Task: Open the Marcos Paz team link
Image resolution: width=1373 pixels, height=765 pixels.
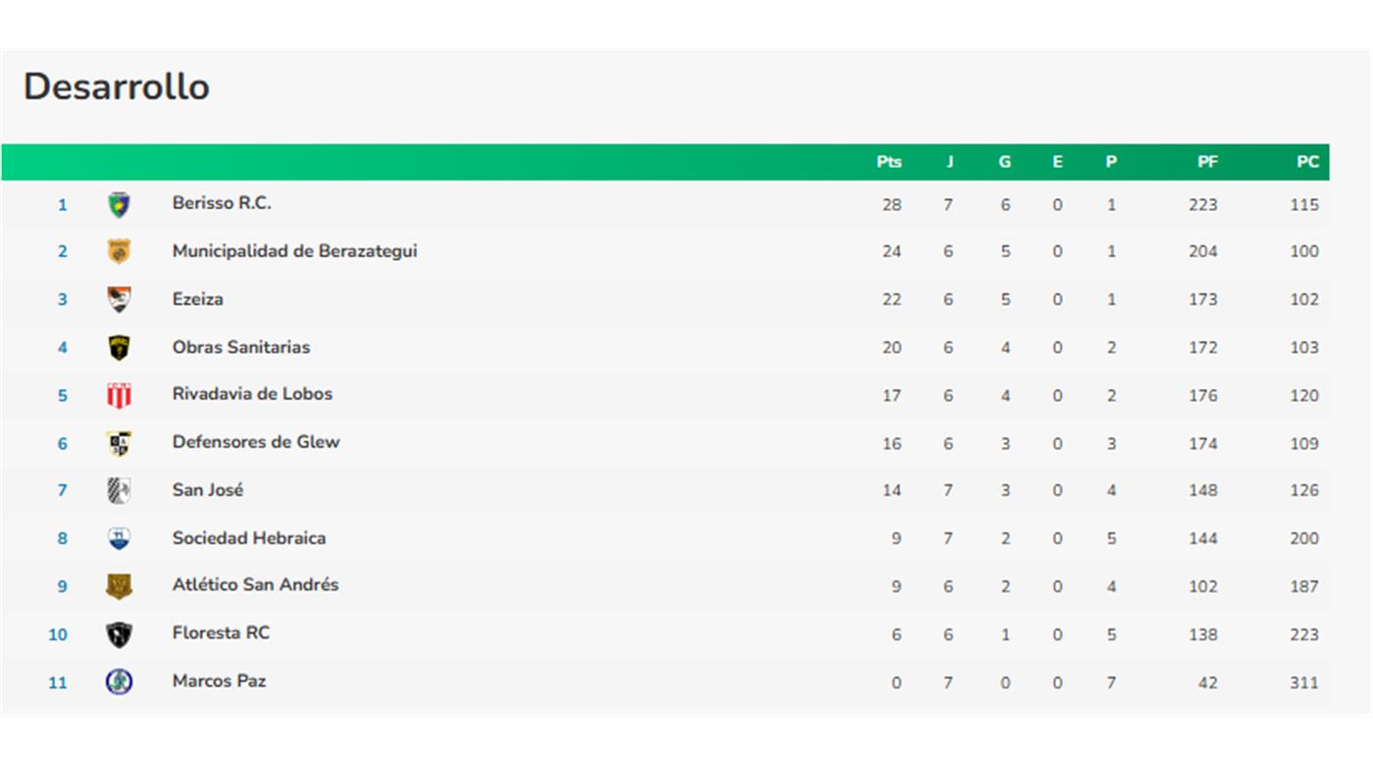Action: click(219, 681)
